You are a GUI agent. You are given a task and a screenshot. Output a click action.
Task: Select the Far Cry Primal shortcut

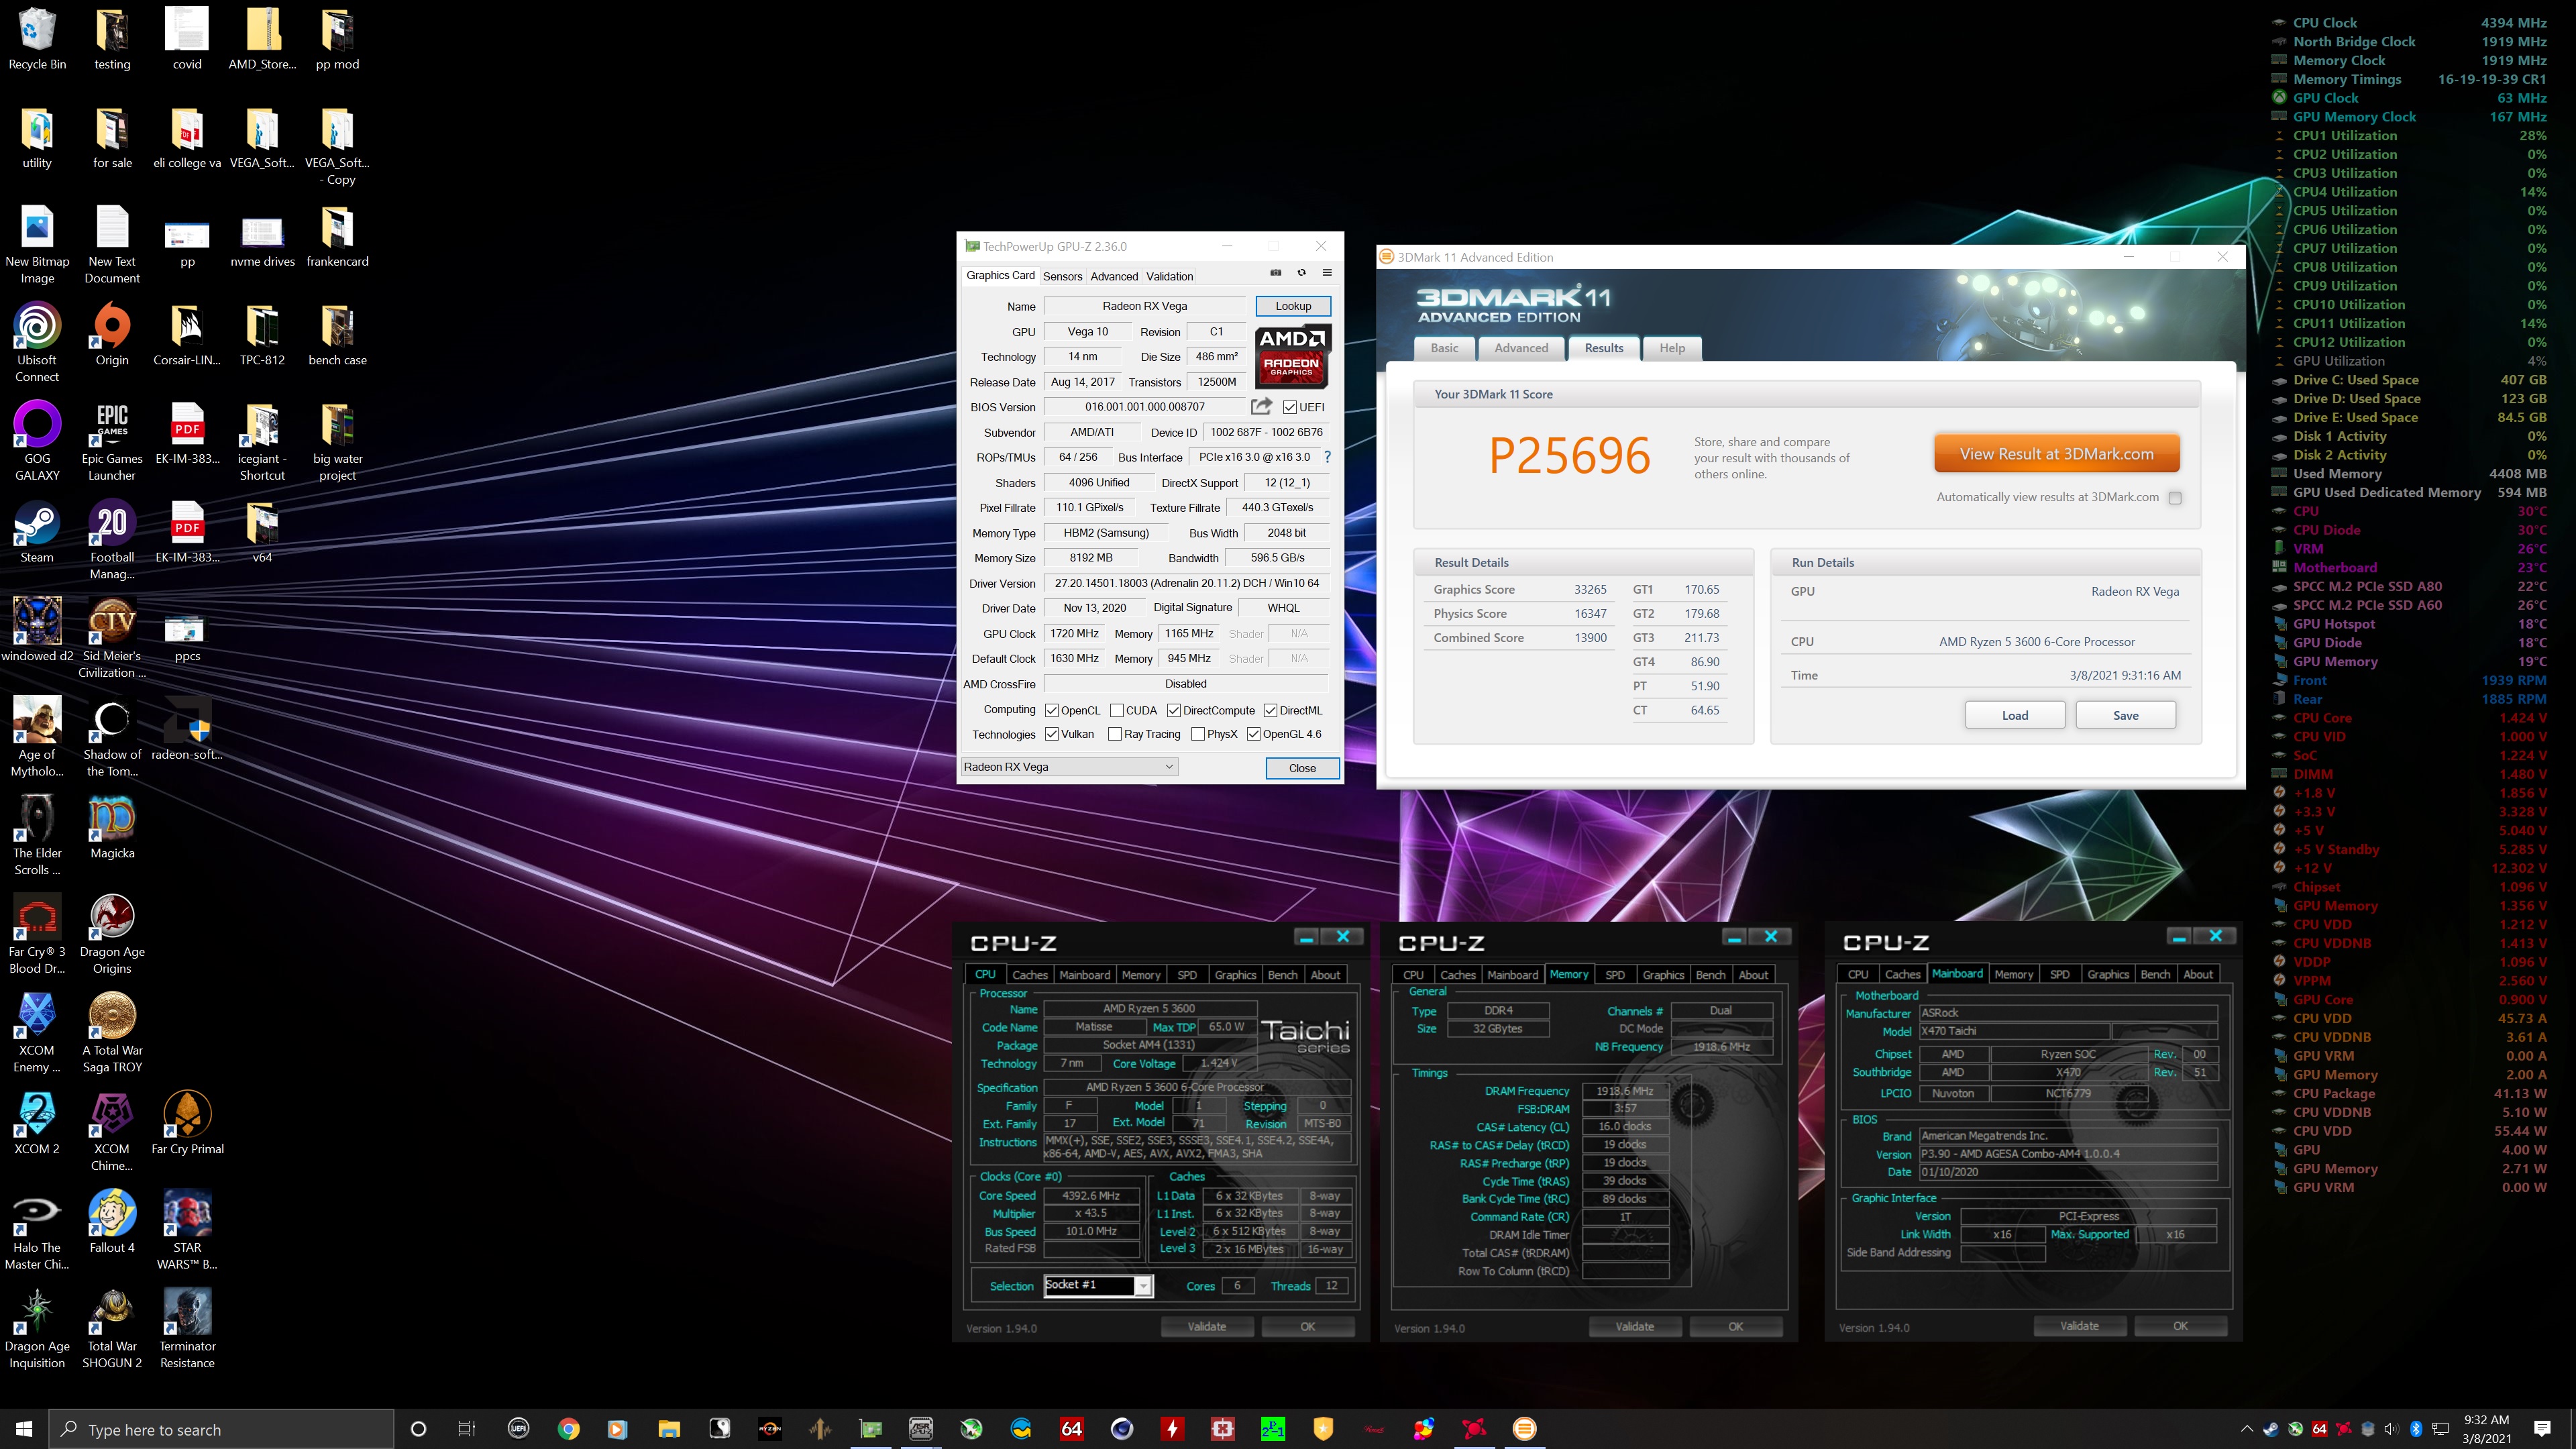pos(187,1123)
